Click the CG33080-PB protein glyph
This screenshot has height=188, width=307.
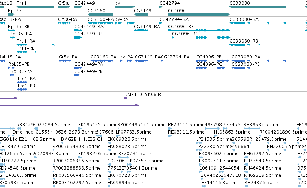click(241, 68)
